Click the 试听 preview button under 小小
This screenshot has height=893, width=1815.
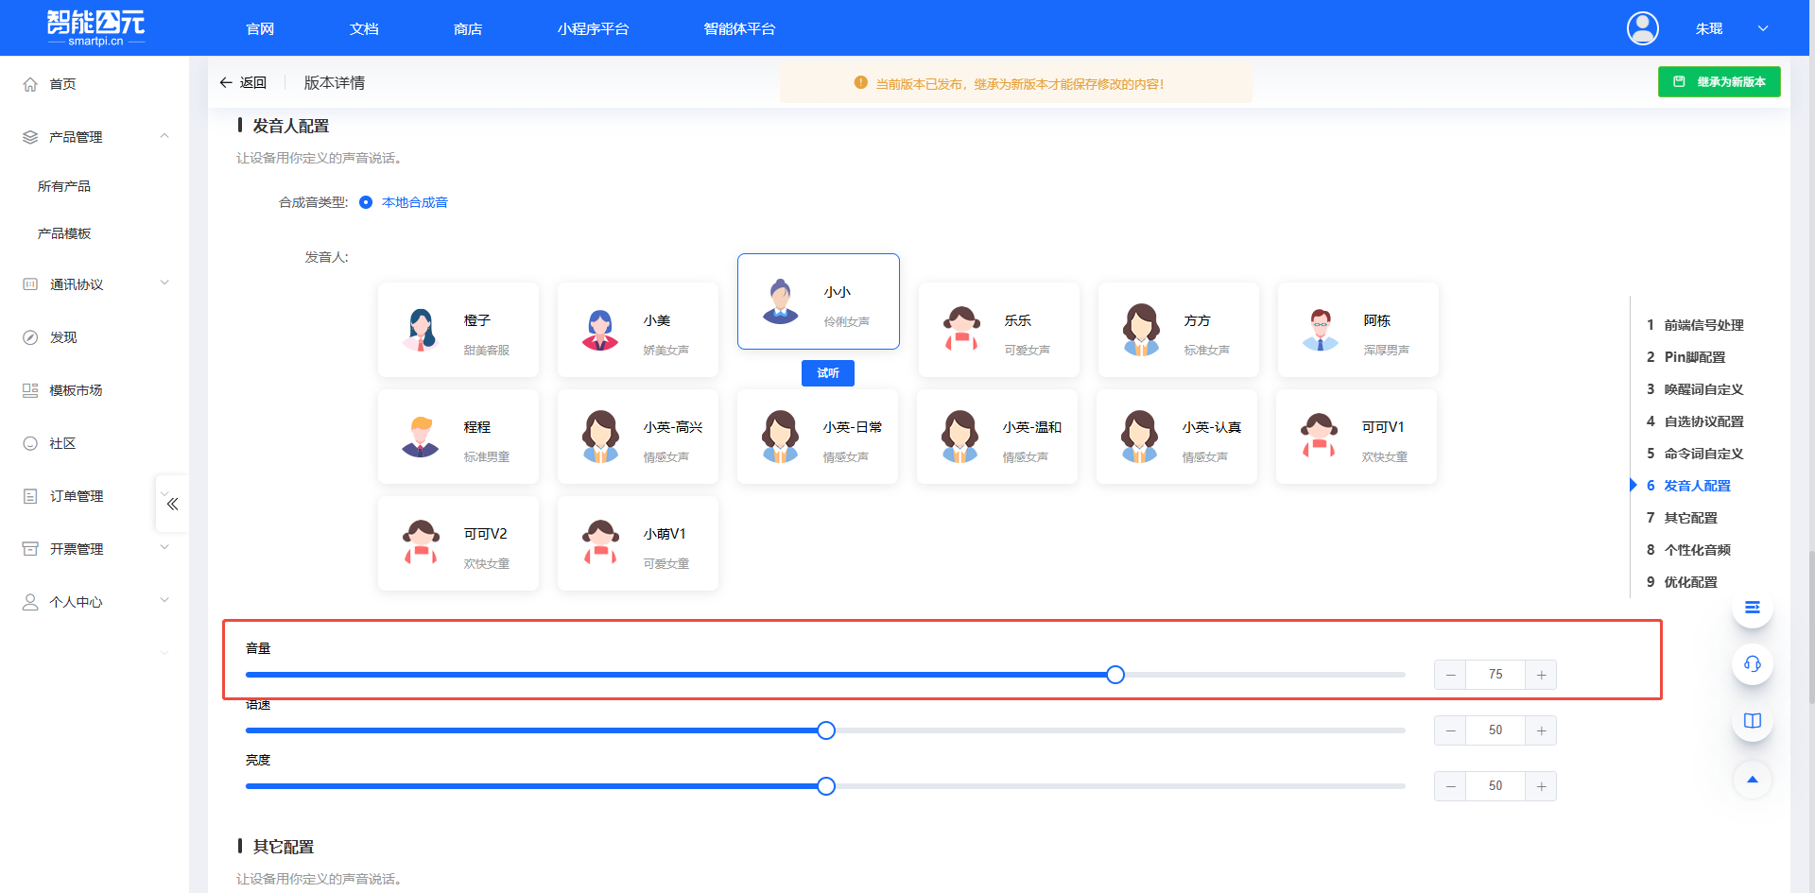[x=827, y=372]
